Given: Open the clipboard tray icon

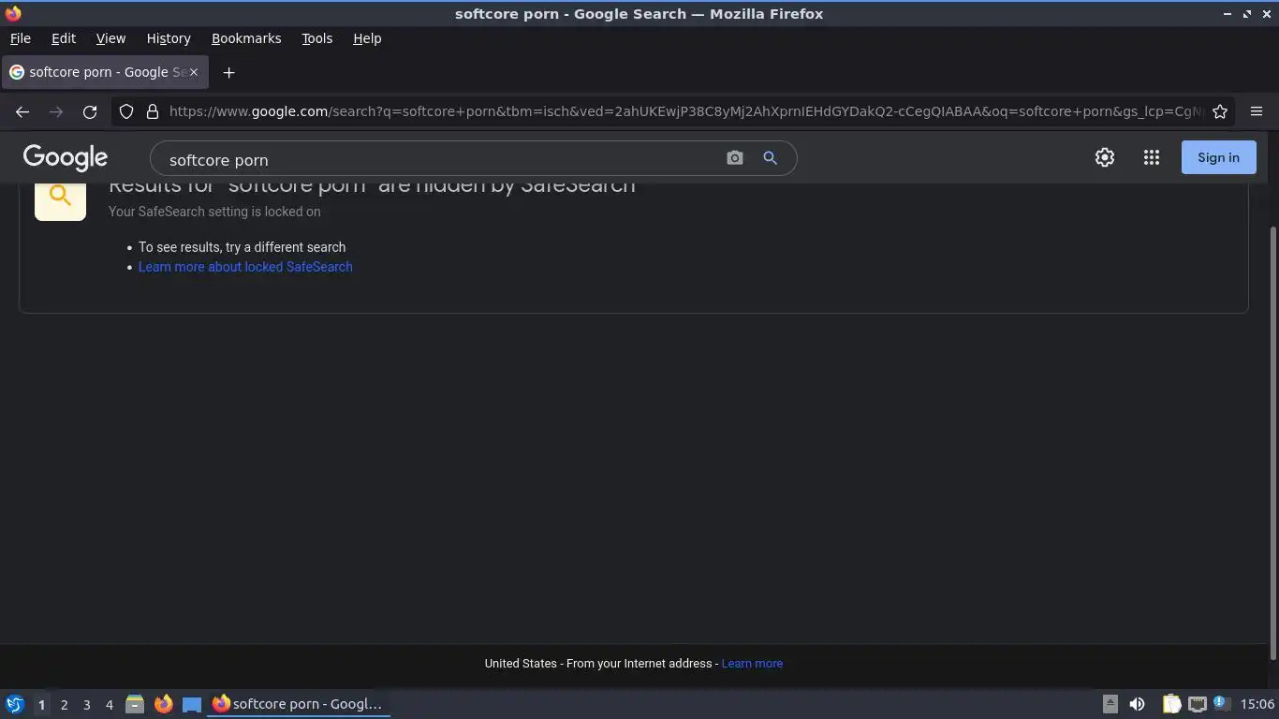Looking at the screenshot, I should (1171, 704).
